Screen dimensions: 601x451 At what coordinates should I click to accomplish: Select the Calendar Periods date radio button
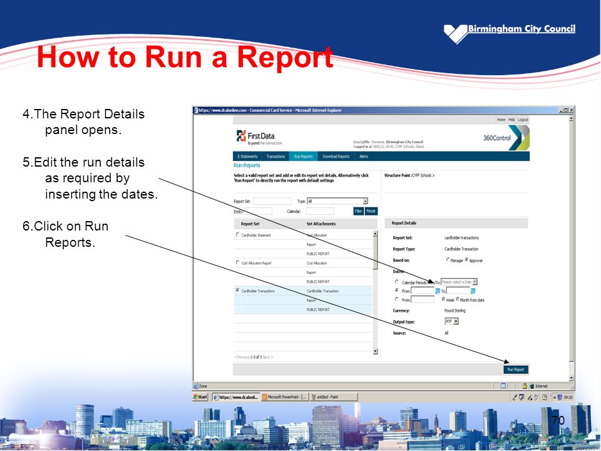click(x=397, y=282)
